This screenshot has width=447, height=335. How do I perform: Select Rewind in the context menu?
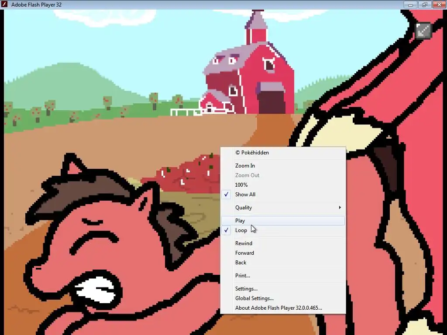click(x=283, y=243)
